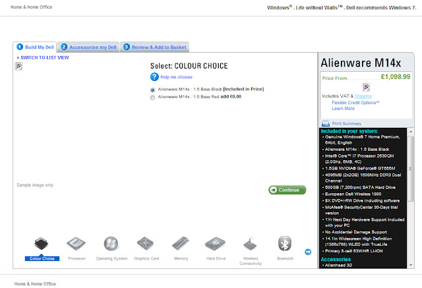Click the European Dell Wireless 1000 line
Viewport: 422px width, 288px height.
pos(353,194)
